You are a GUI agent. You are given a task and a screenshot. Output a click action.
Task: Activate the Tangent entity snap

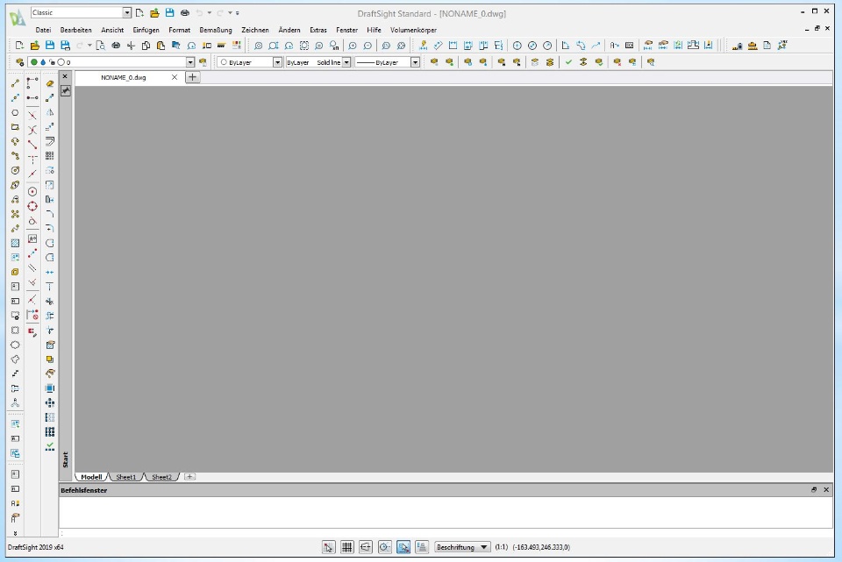pyautogui.click(x=32, y=221)
